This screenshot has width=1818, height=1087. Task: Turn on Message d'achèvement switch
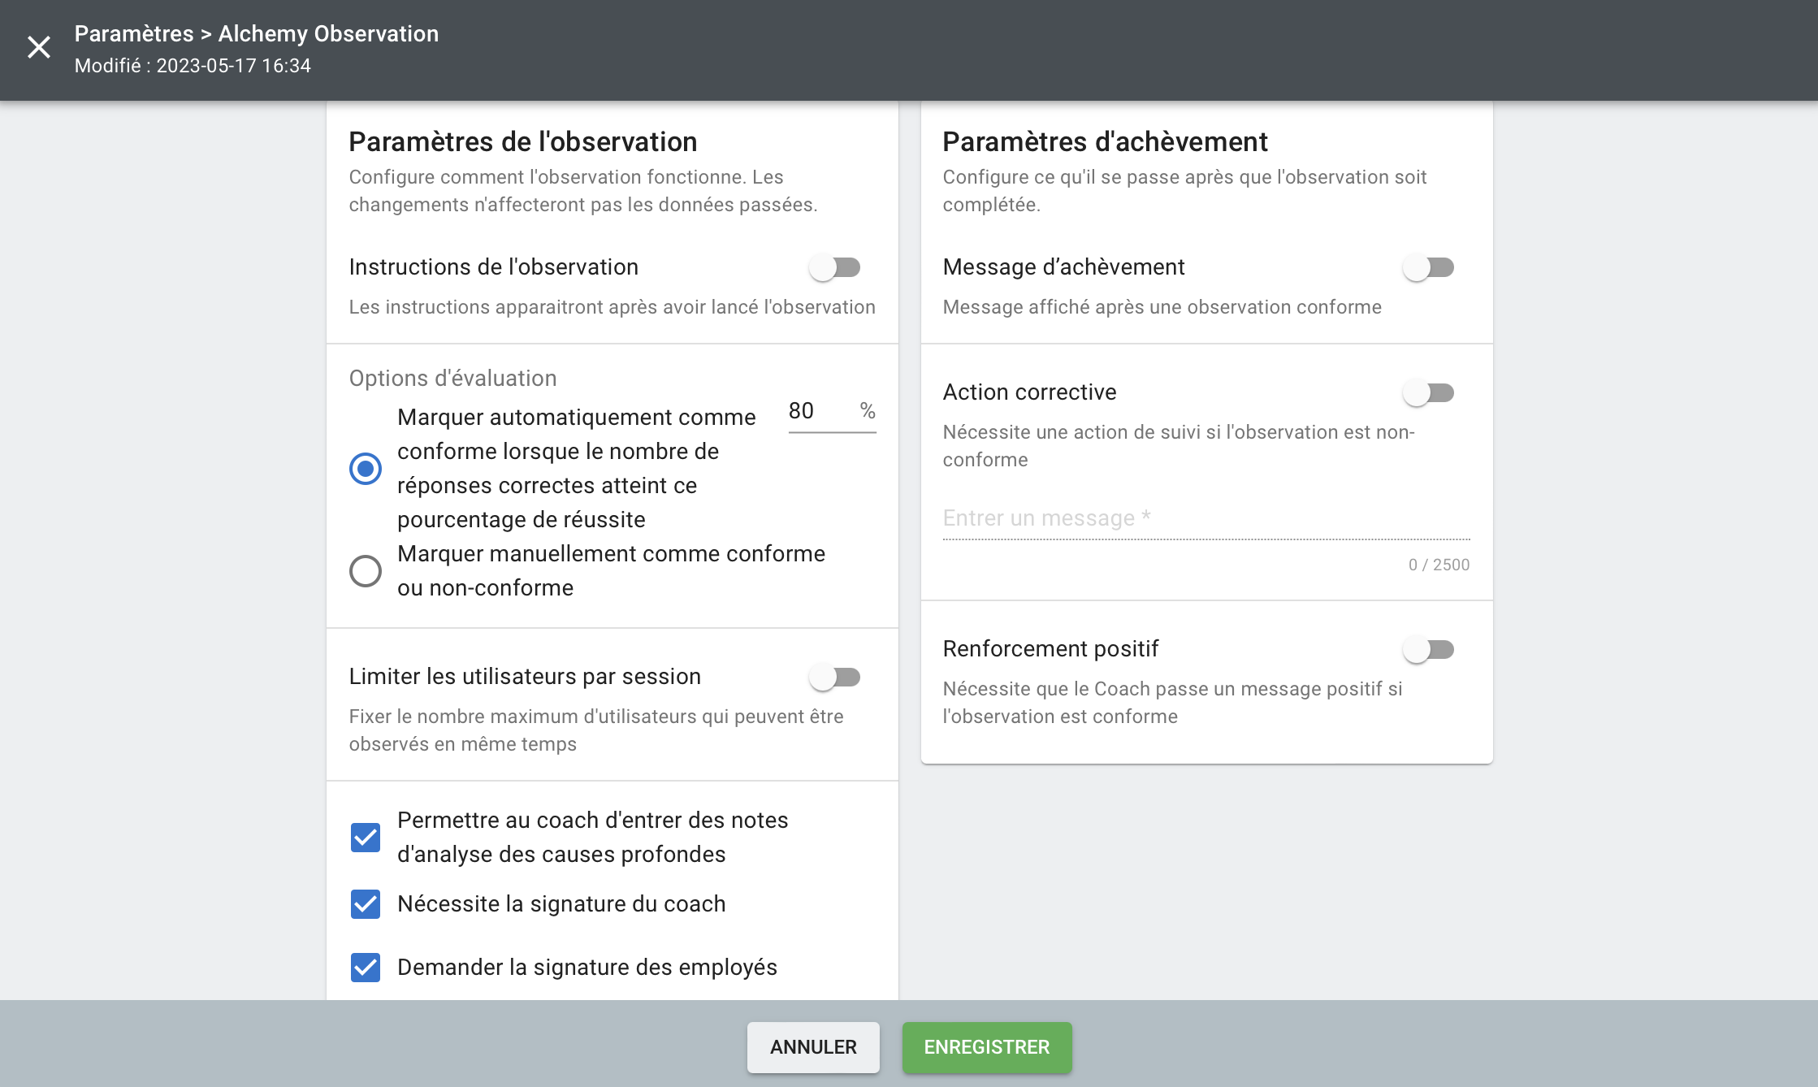[x=1428, y=267]
